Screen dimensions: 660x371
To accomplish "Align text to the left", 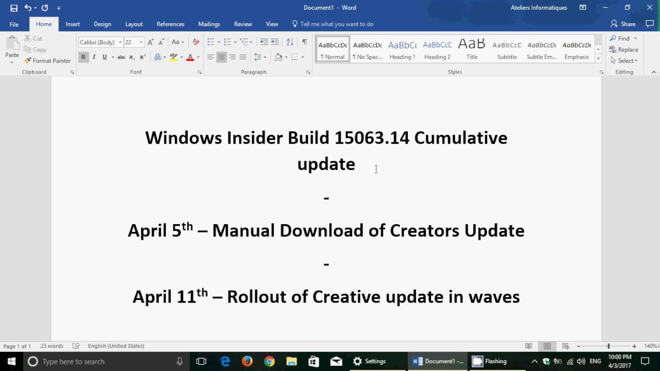I will click(210, 57).
